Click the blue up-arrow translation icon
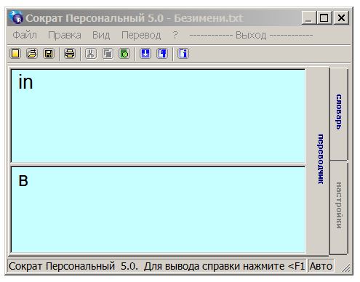This screenshot has width=360, height=282. 162,54
